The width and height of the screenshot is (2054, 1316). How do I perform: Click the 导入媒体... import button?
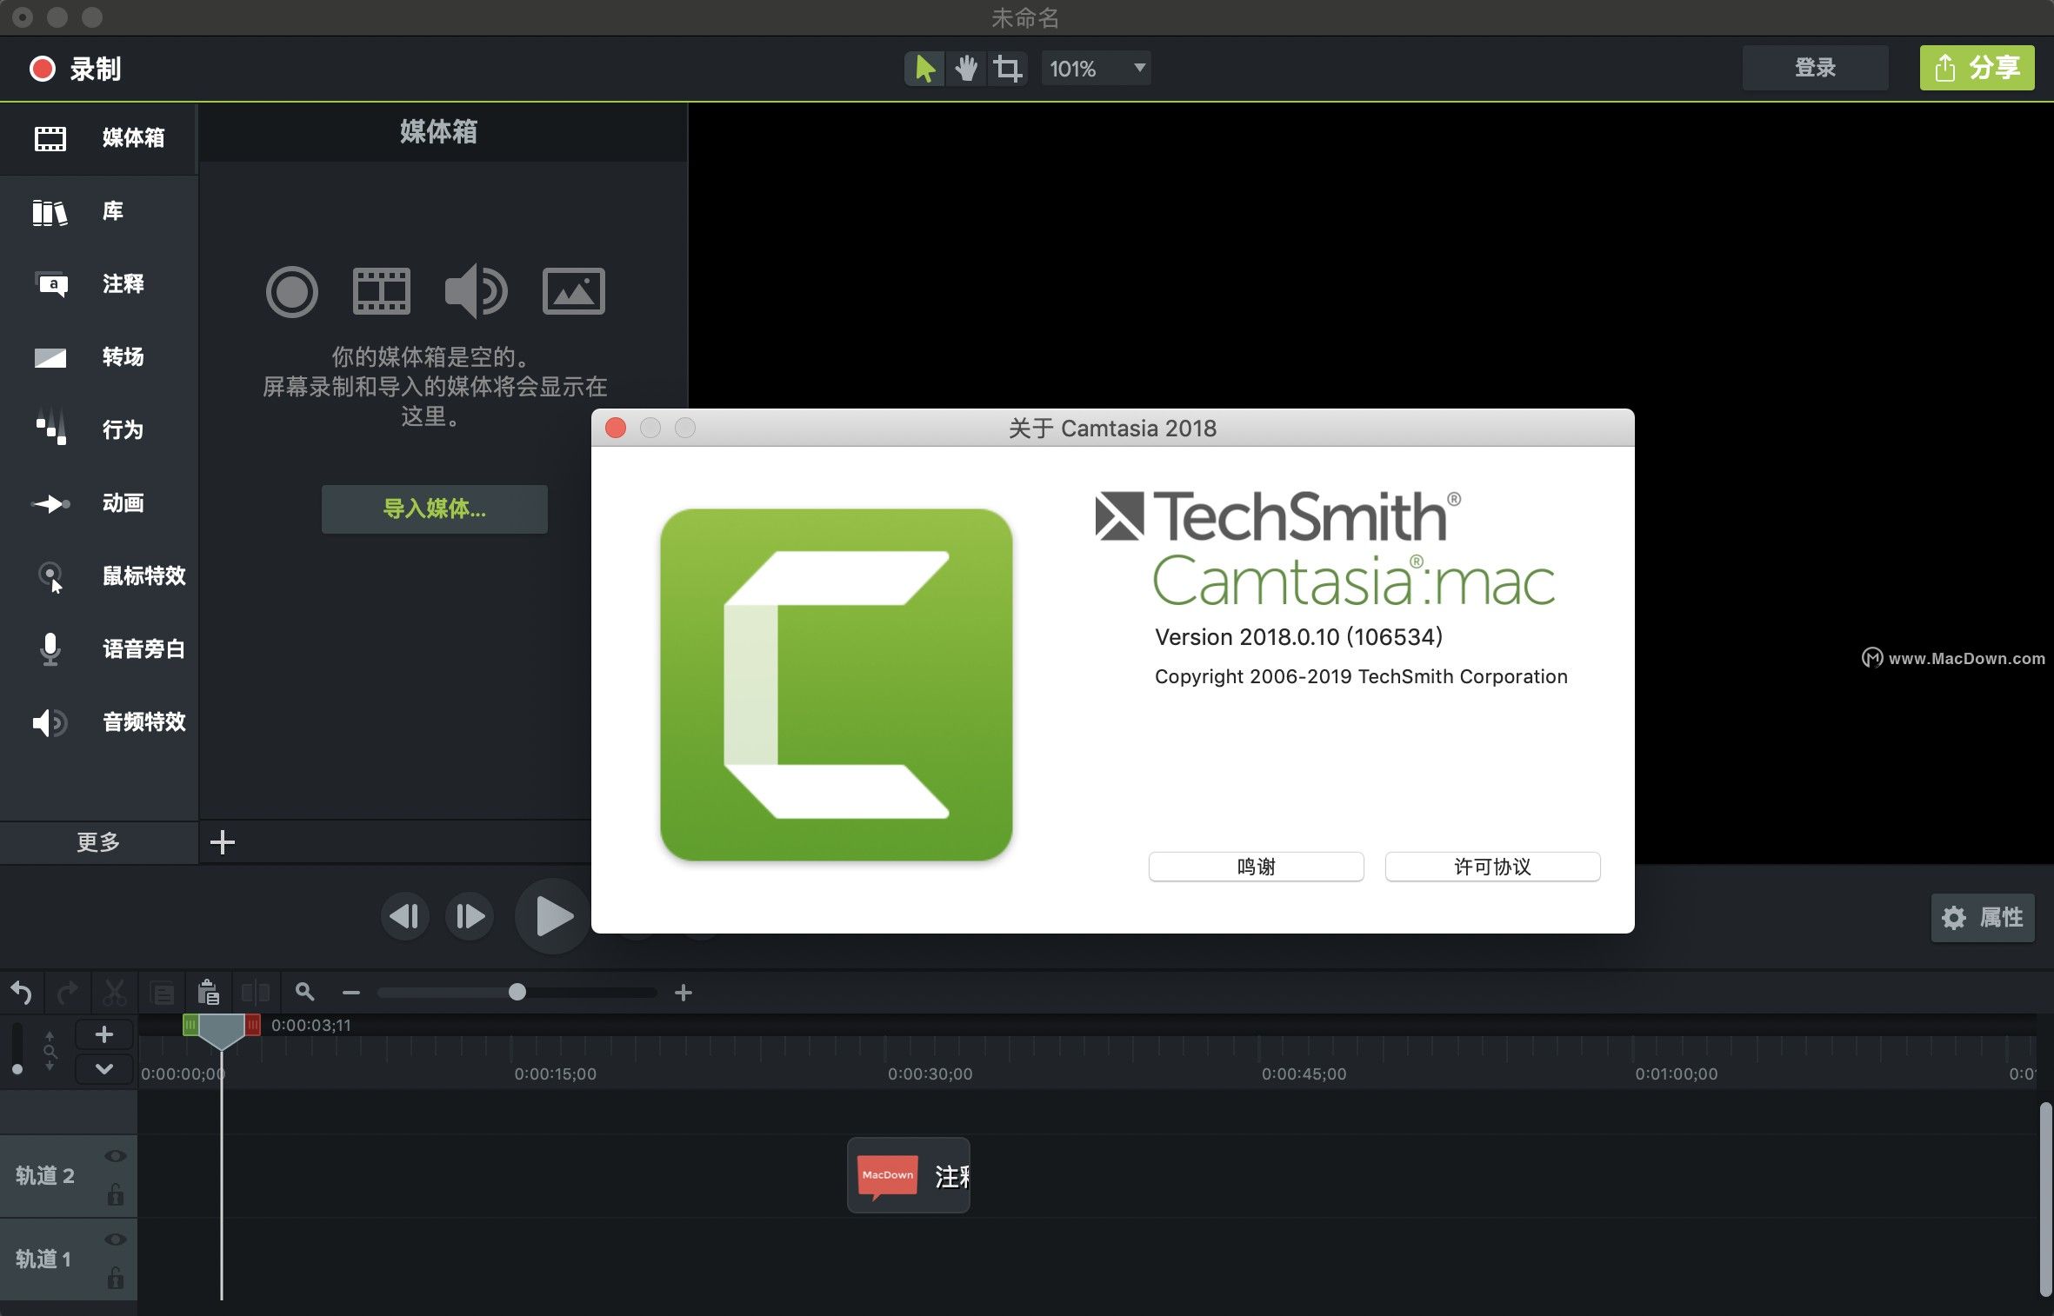[x=435, y=509]
